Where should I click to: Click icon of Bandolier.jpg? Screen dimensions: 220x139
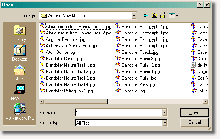point(118,91)
